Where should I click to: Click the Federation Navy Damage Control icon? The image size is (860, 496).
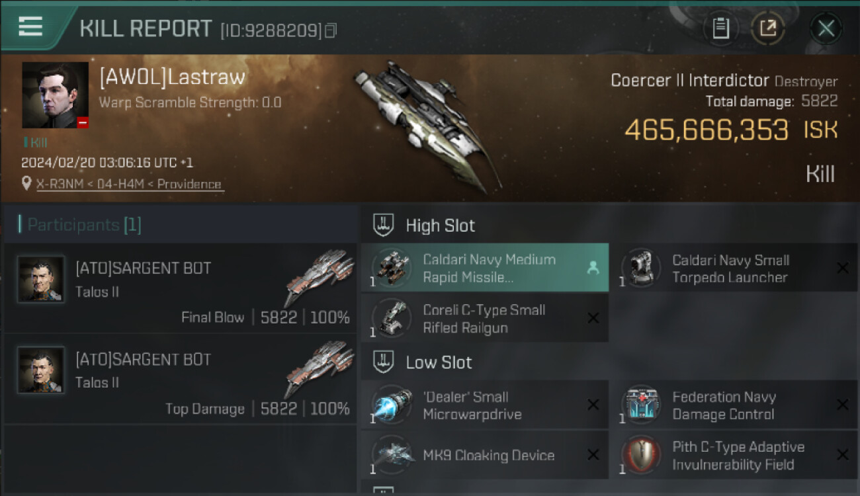(x=642, y=405)
